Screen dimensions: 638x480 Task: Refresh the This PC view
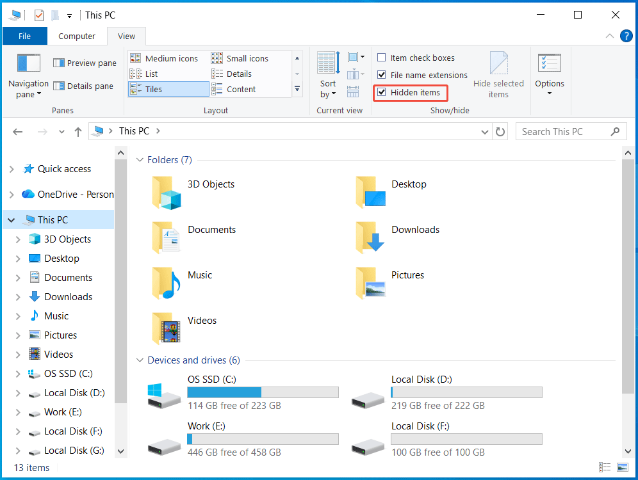tap(500, 132)
